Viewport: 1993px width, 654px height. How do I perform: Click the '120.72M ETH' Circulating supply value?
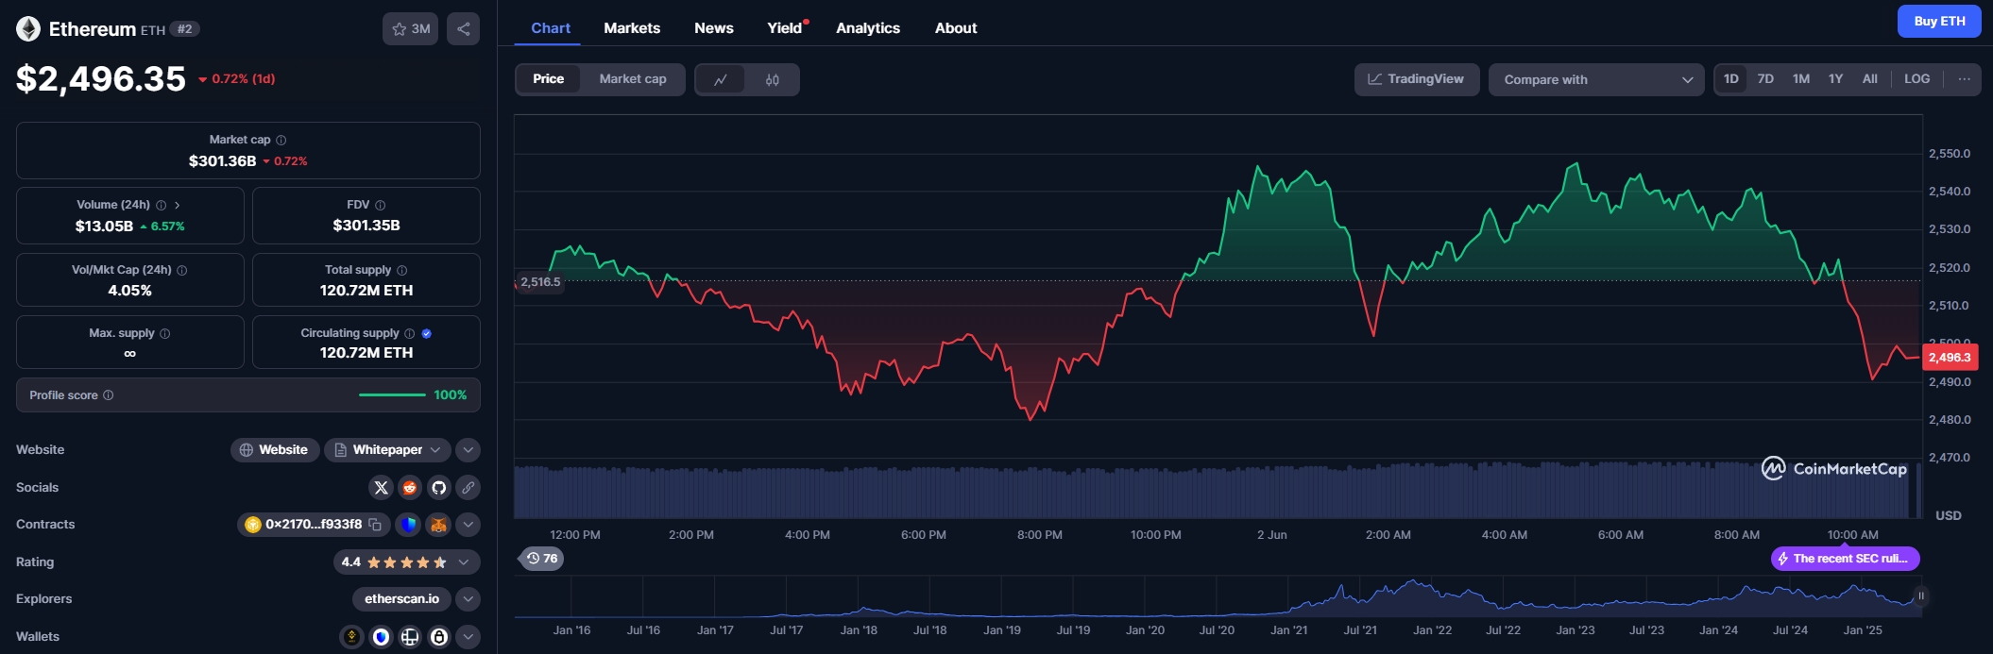point(366,353)
